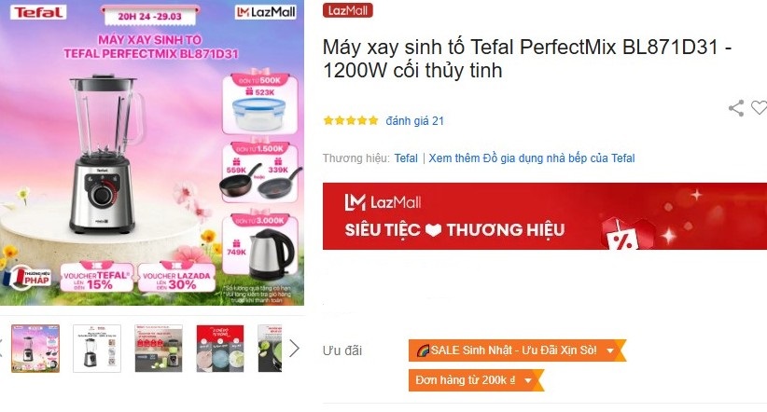Expand the Đơn hàng từ 200k dropdown
This screenshot has width=767, height=412.
click(x=528, y=380)
